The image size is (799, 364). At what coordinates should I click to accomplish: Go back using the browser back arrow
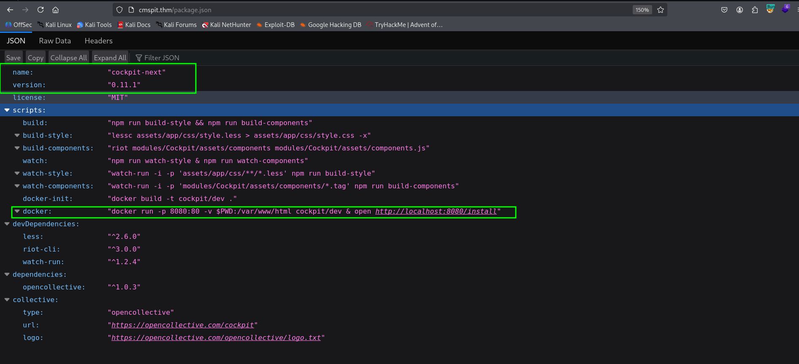click(10, 10)
